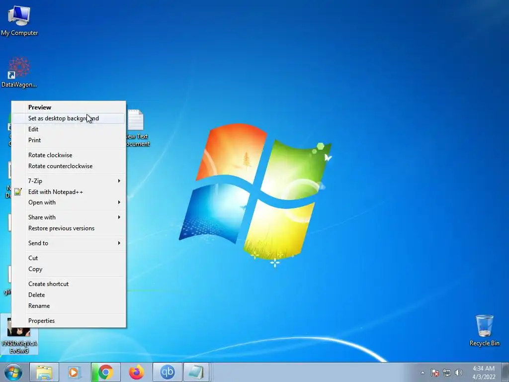Open Google Chrome from the taskbar
This screenshot has width=509, height=382.
pos(105,372)
